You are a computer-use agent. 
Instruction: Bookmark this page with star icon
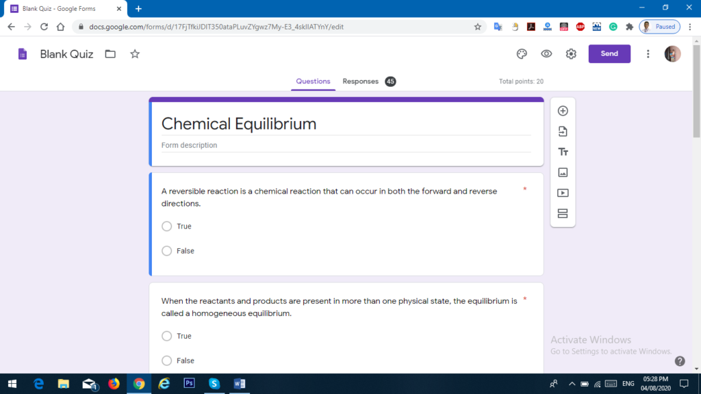(477, 27)
